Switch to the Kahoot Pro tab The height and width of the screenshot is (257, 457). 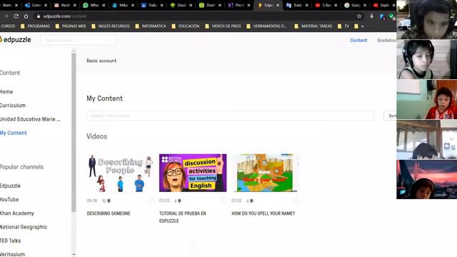coord(236,5)
